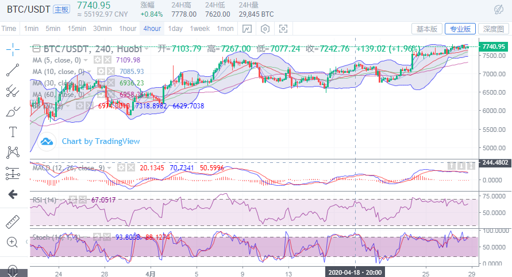The image size is (512, 277).
Task: Select the 1mon interval
Action: [x=225, y=29]
